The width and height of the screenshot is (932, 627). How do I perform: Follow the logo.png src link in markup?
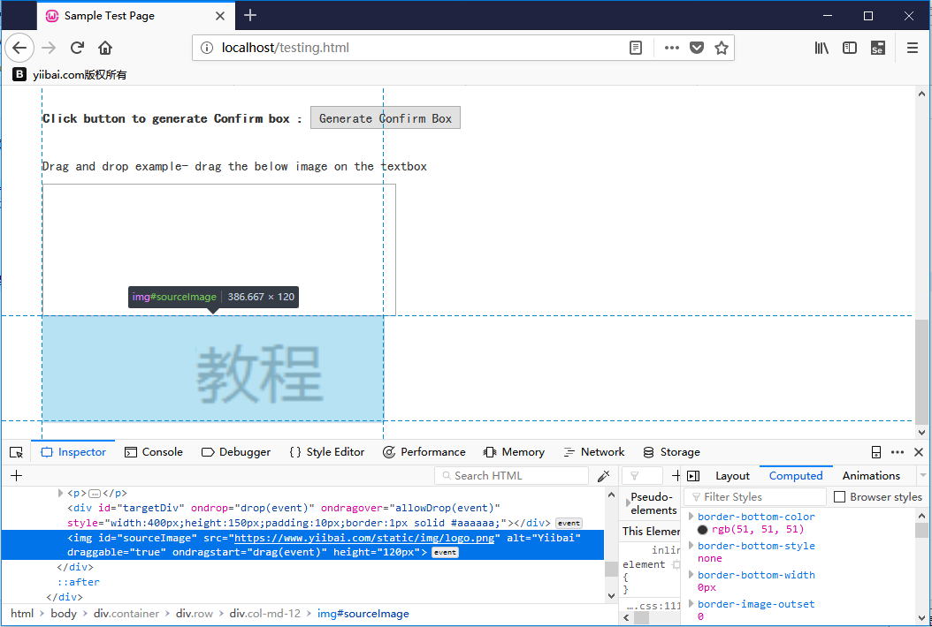[x=364, y=538]
